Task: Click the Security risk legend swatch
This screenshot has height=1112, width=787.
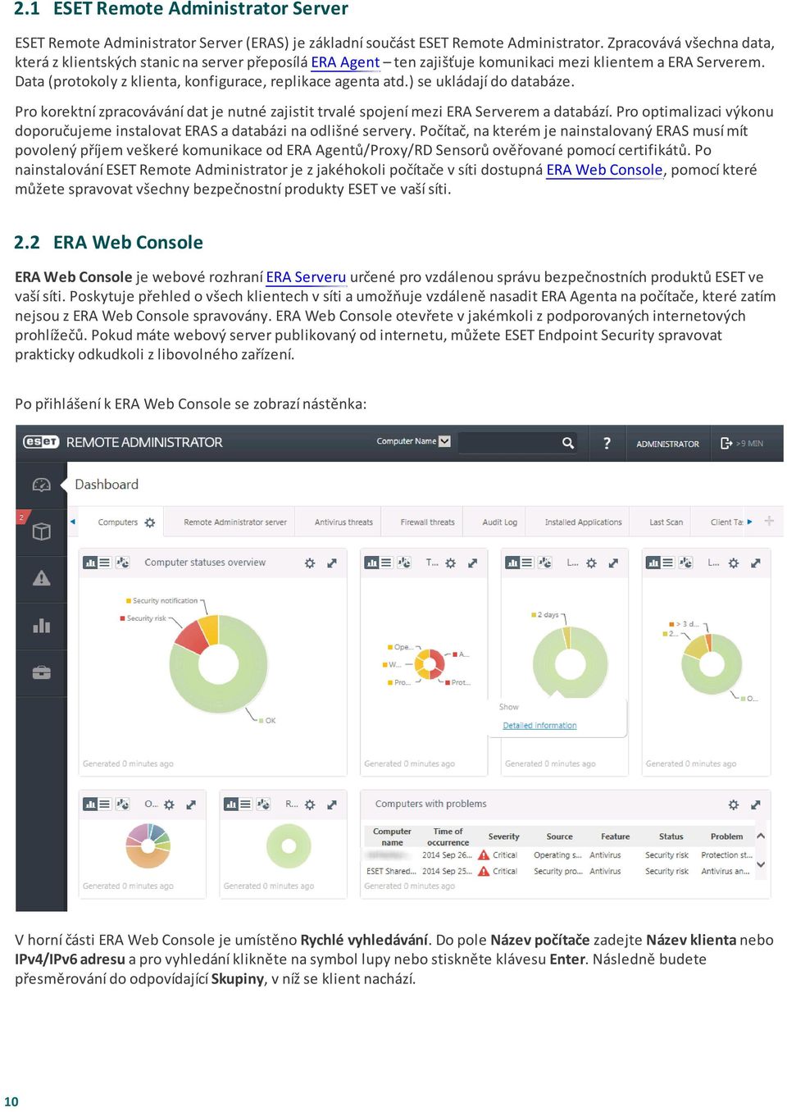Action: 123,618
